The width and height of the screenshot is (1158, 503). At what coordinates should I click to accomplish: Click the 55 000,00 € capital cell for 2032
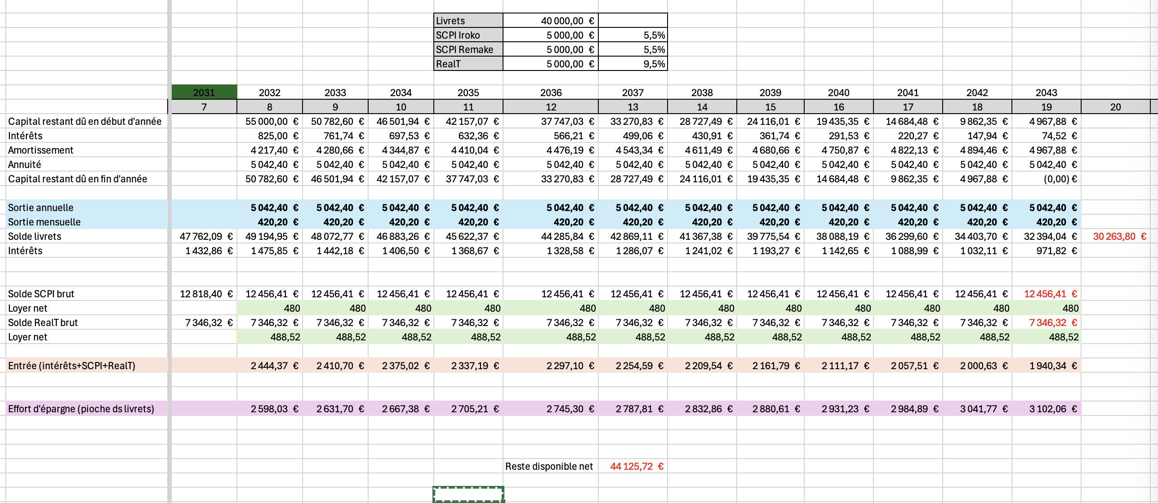point(270,121)
